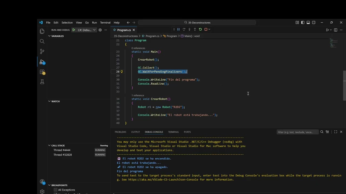Viewport: 346px width, 194px height.
Task: Open the View menu
Action: 79,23
